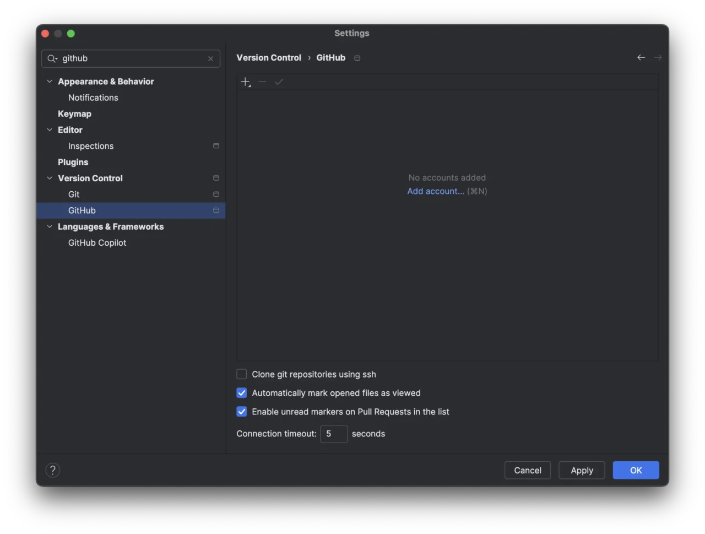Enable Clone git repositories using ssh
The height and width of the screenshot is (534, 705).
(x=242, y=374)
